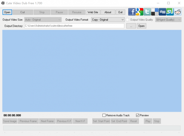Click the Resume button
The image size is (184, 136).
click(x=77, y=12)
